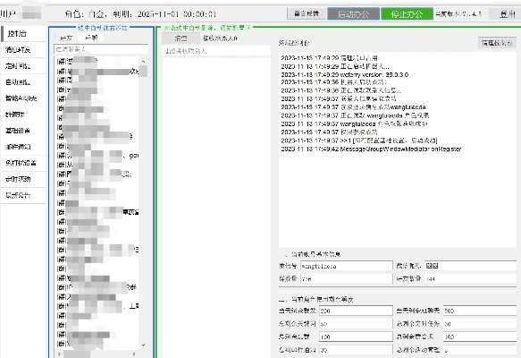Click the remaining mass-send field showing 200
Screen dimensions: 521x358
[356, 311]
